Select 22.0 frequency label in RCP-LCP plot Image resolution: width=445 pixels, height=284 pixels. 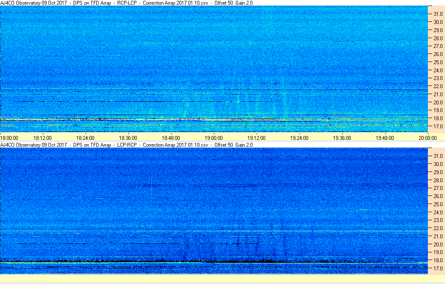438,86
